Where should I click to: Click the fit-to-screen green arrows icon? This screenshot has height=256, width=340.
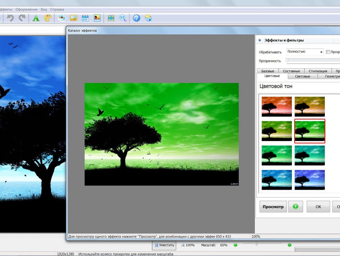(111, 18)
